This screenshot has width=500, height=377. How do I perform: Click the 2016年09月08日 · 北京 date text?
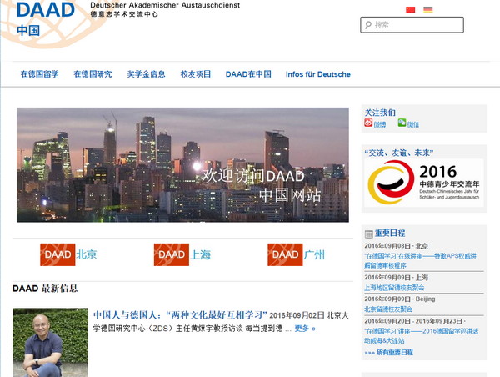tap(397, 246)
